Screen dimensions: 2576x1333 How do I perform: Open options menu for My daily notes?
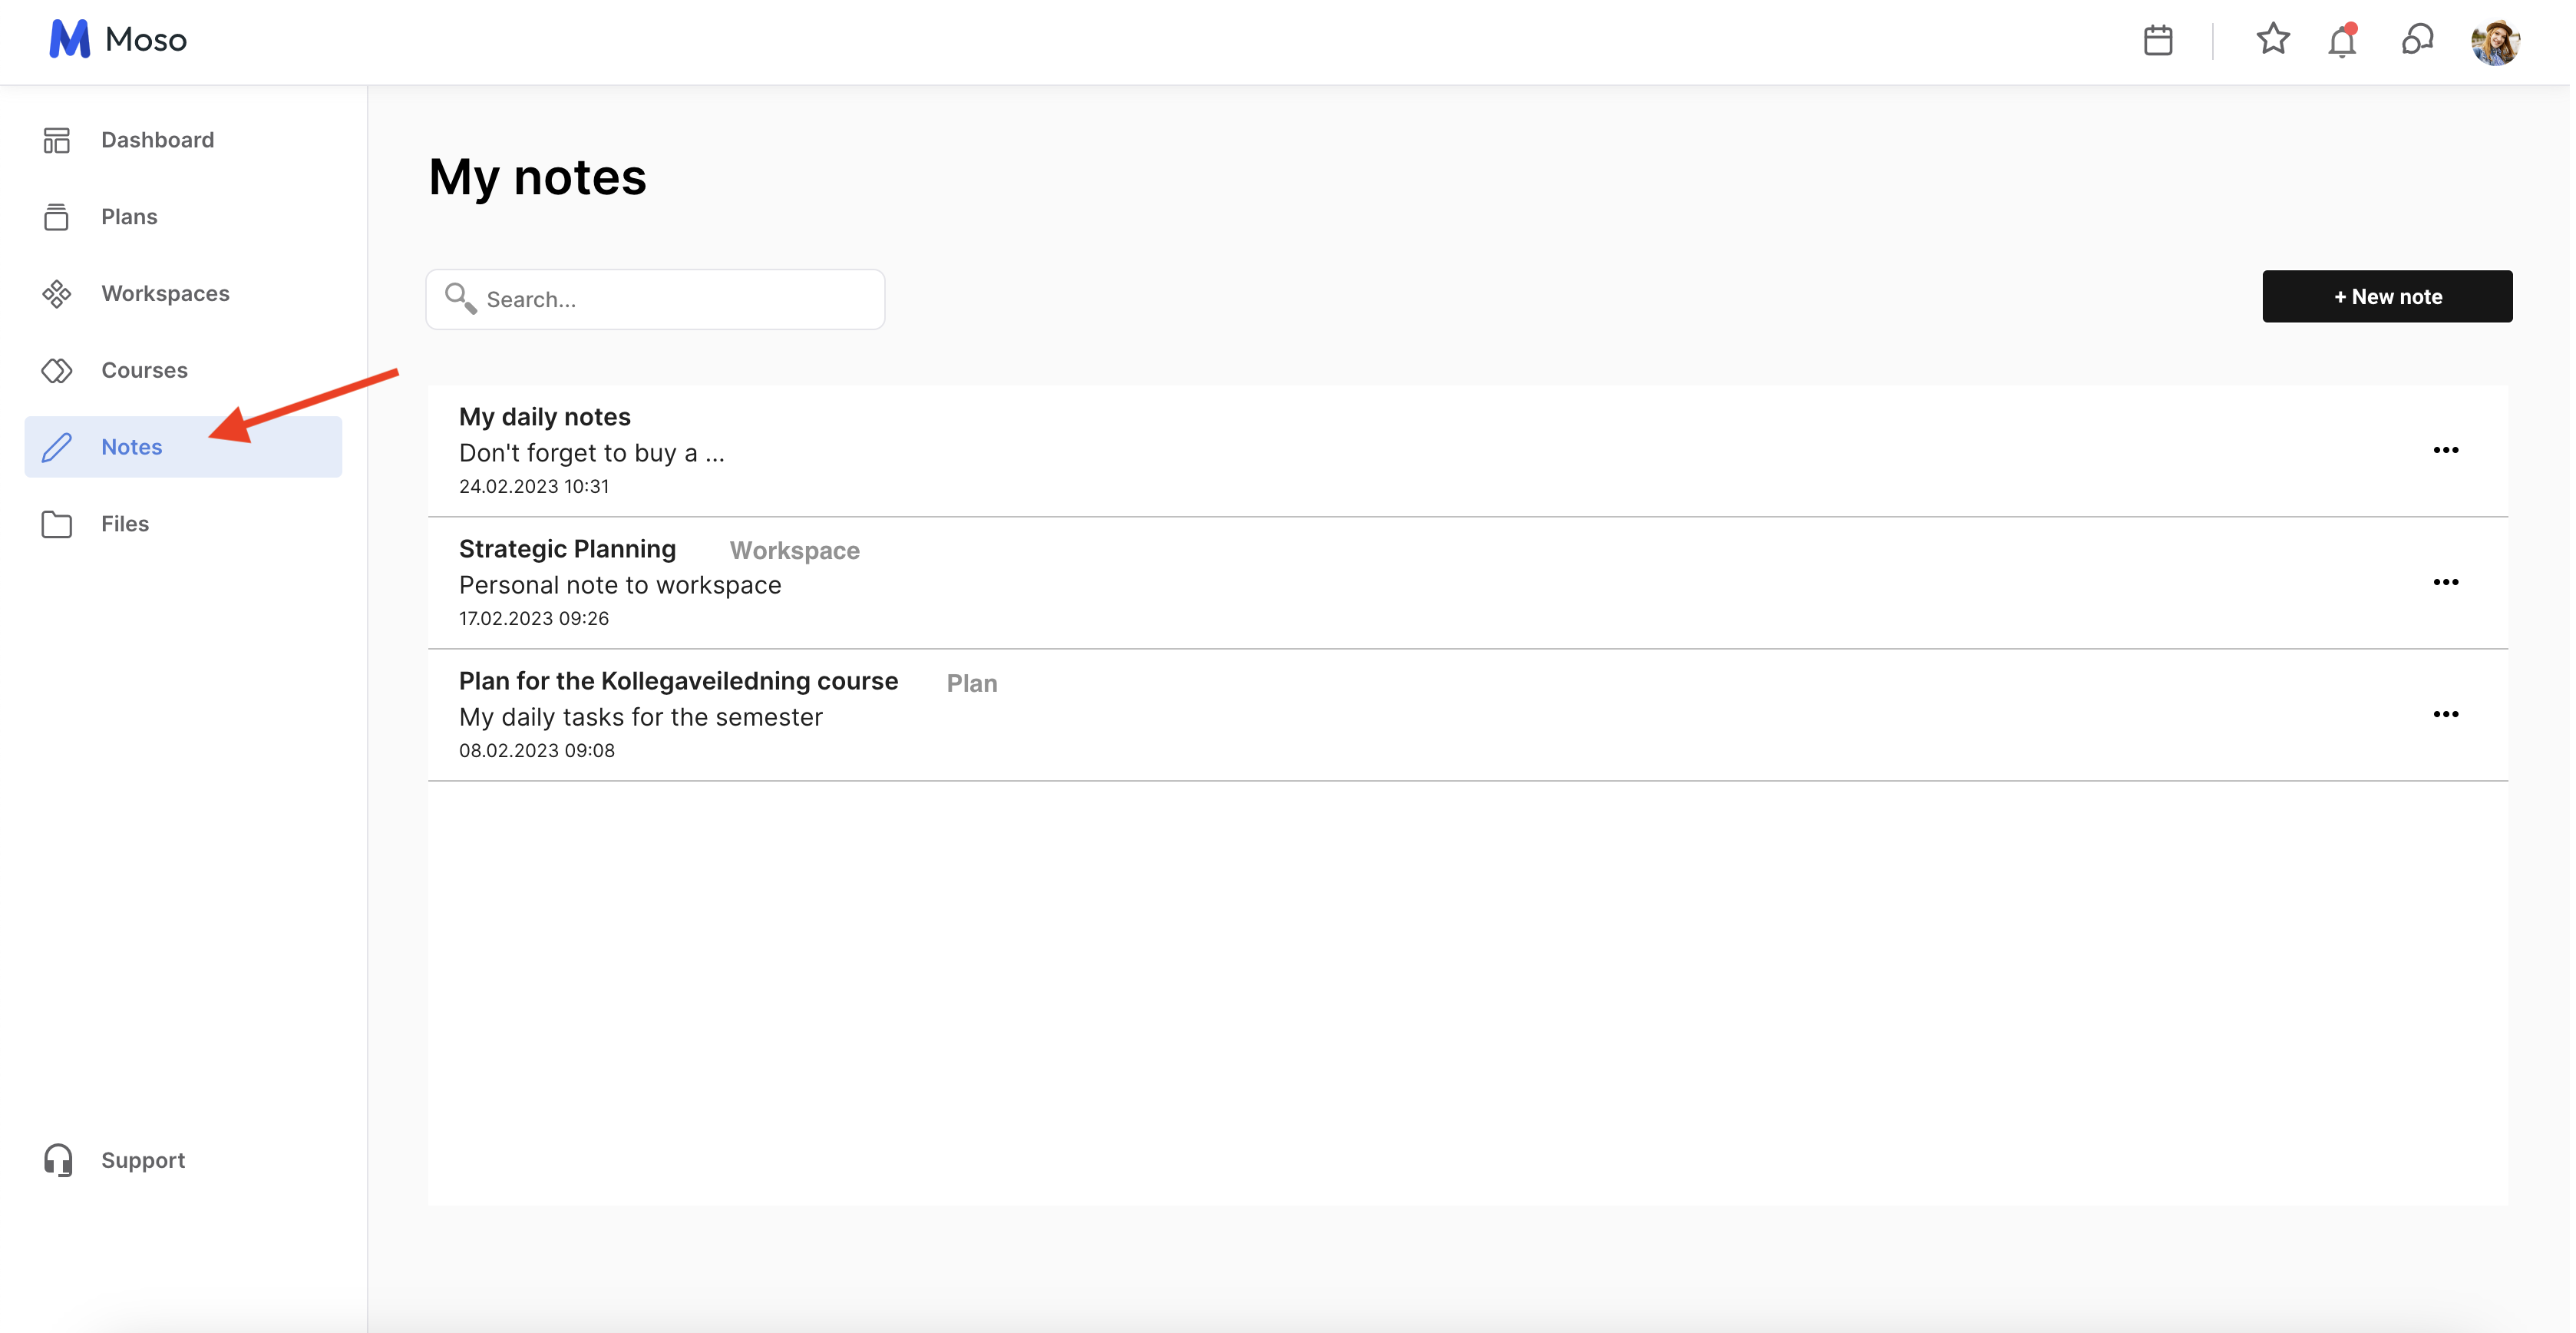coord(2445,450)
